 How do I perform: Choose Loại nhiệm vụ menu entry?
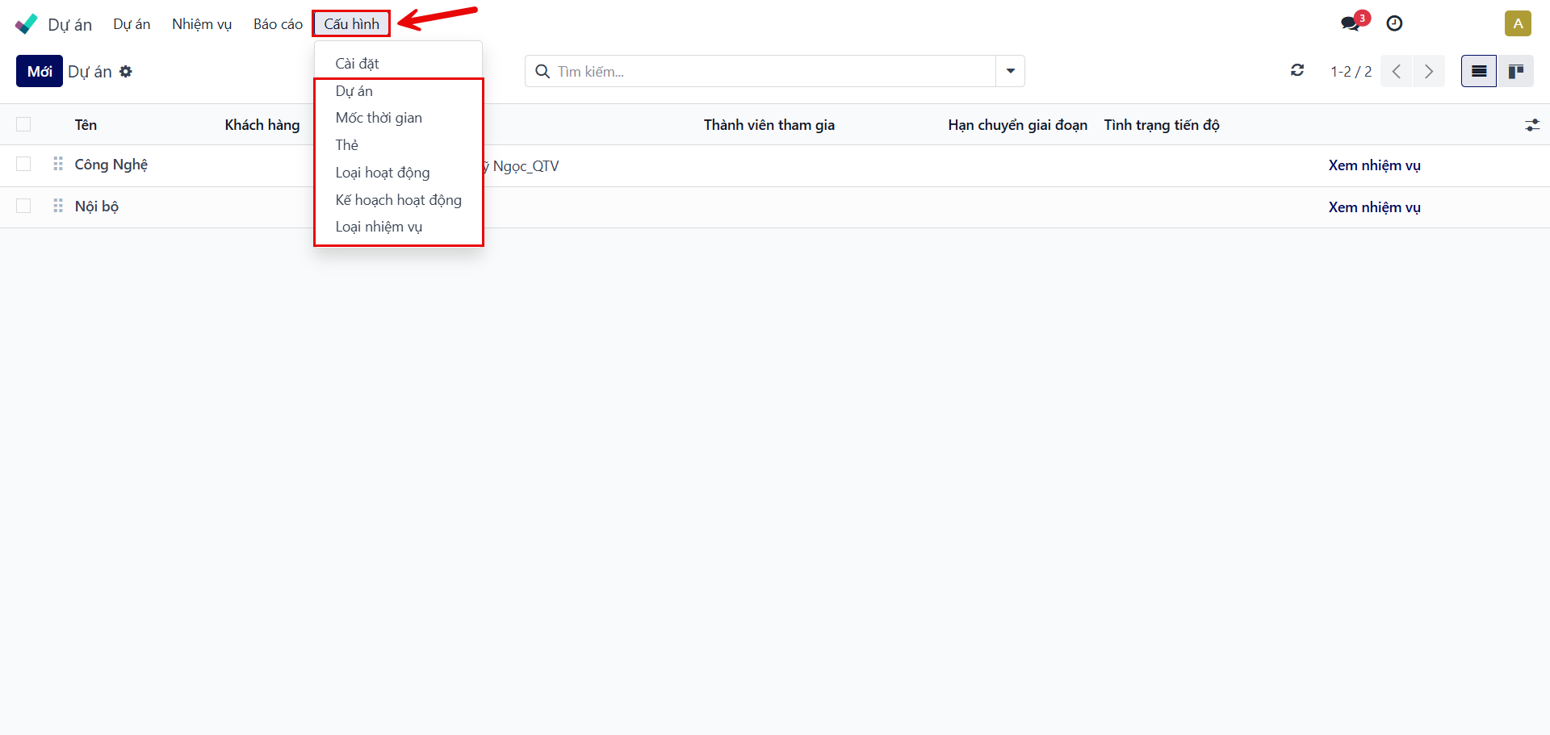point(379,227)
